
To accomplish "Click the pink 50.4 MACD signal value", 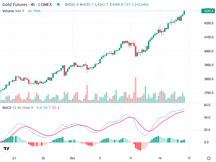I will (56, 108).
